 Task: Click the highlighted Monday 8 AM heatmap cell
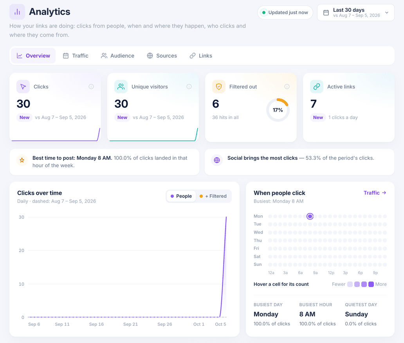pyautogui.click(x=310, y=216)
